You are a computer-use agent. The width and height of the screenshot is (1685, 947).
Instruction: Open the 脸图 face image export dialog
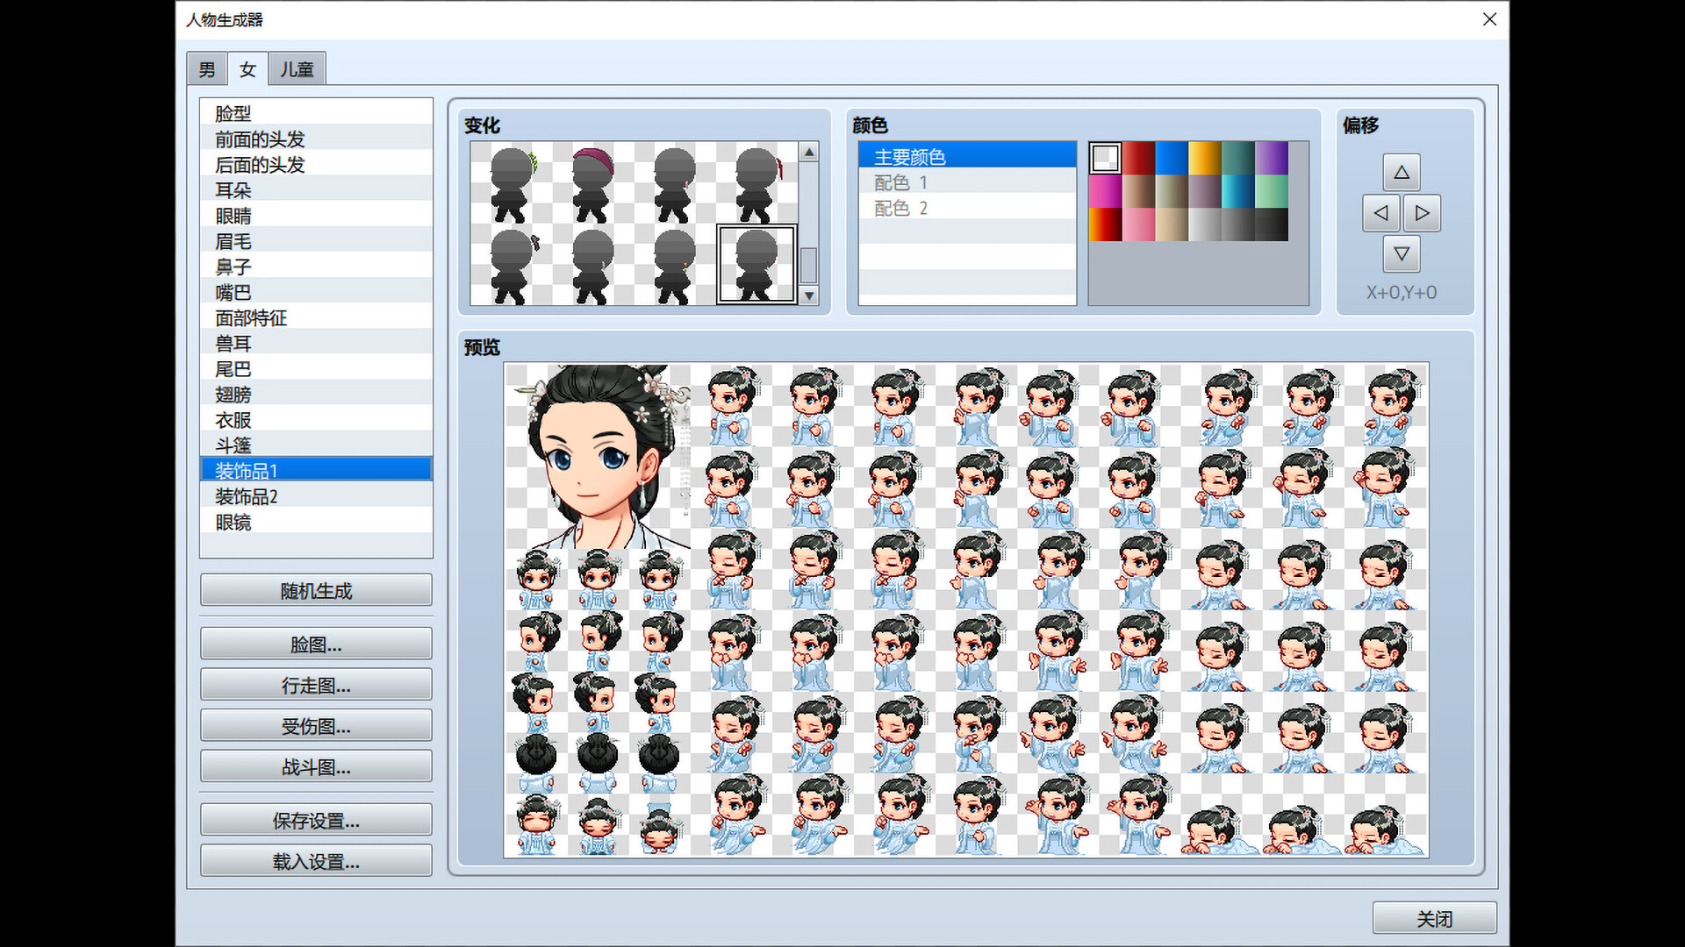316,644
